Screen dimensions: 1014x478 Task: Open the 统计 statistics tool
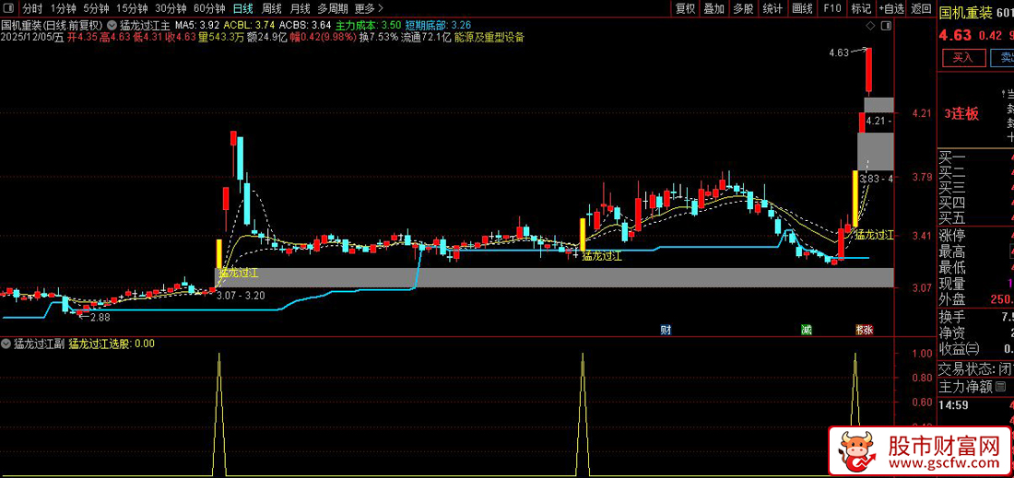tap(772, 8)
